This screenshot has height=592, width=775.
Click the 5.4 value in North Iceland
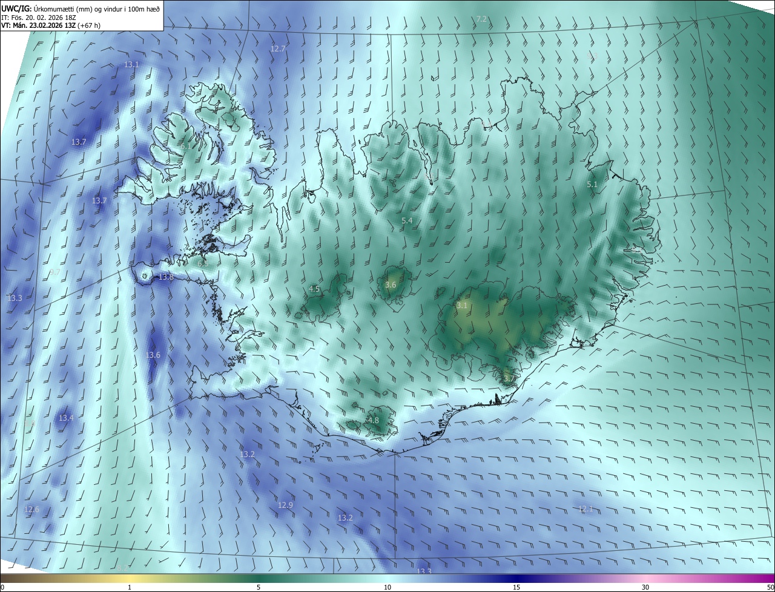tap(407, 221)
